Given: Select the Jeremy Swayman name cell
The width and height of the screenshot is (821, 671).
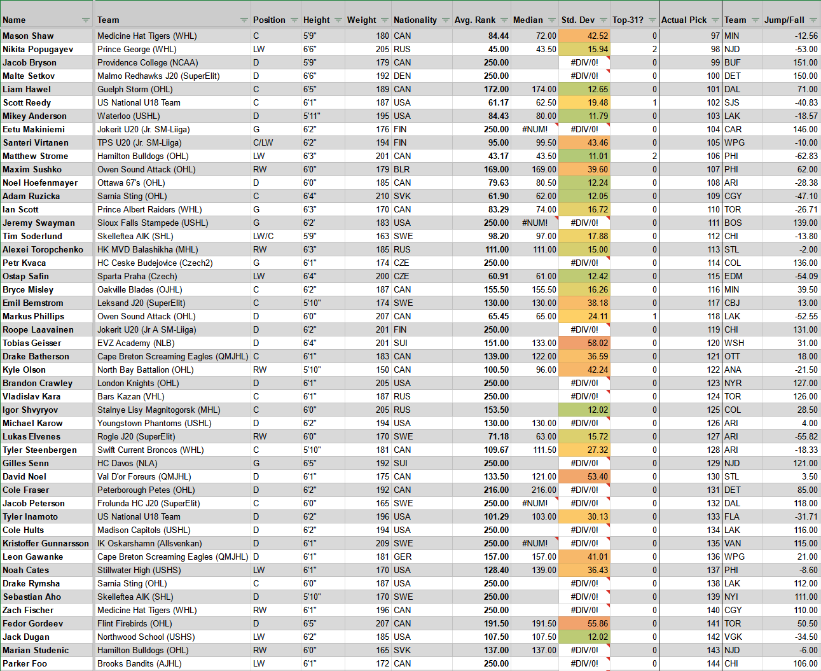Looking at the screenshot, I should 47,223.
